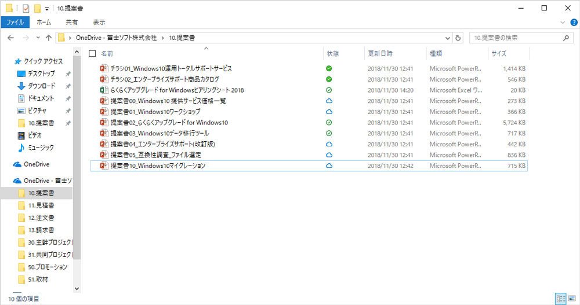
Task: Click cloud status icon of 提案書01
Action: click(329, 112)
